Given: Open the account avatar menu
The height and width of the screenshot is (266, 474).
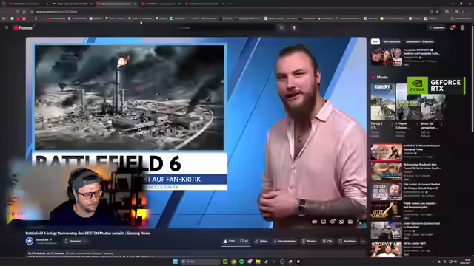Looking at the screenshot, I should point(462,28).
